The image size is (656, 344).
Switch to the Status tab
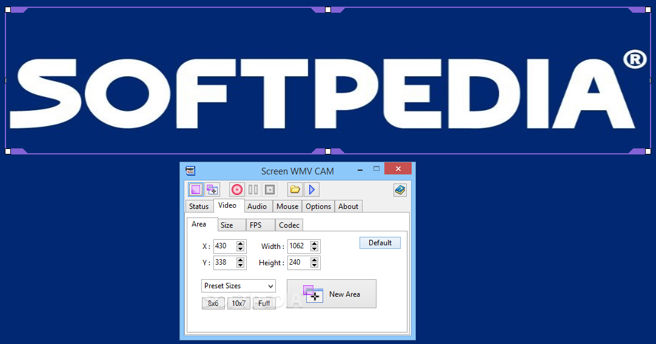click(199, 207)
